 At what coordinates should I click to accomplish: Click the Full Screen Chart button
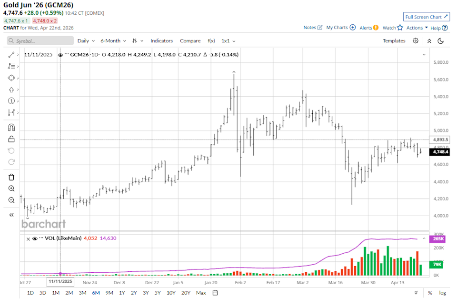click(x=426, y=17)
